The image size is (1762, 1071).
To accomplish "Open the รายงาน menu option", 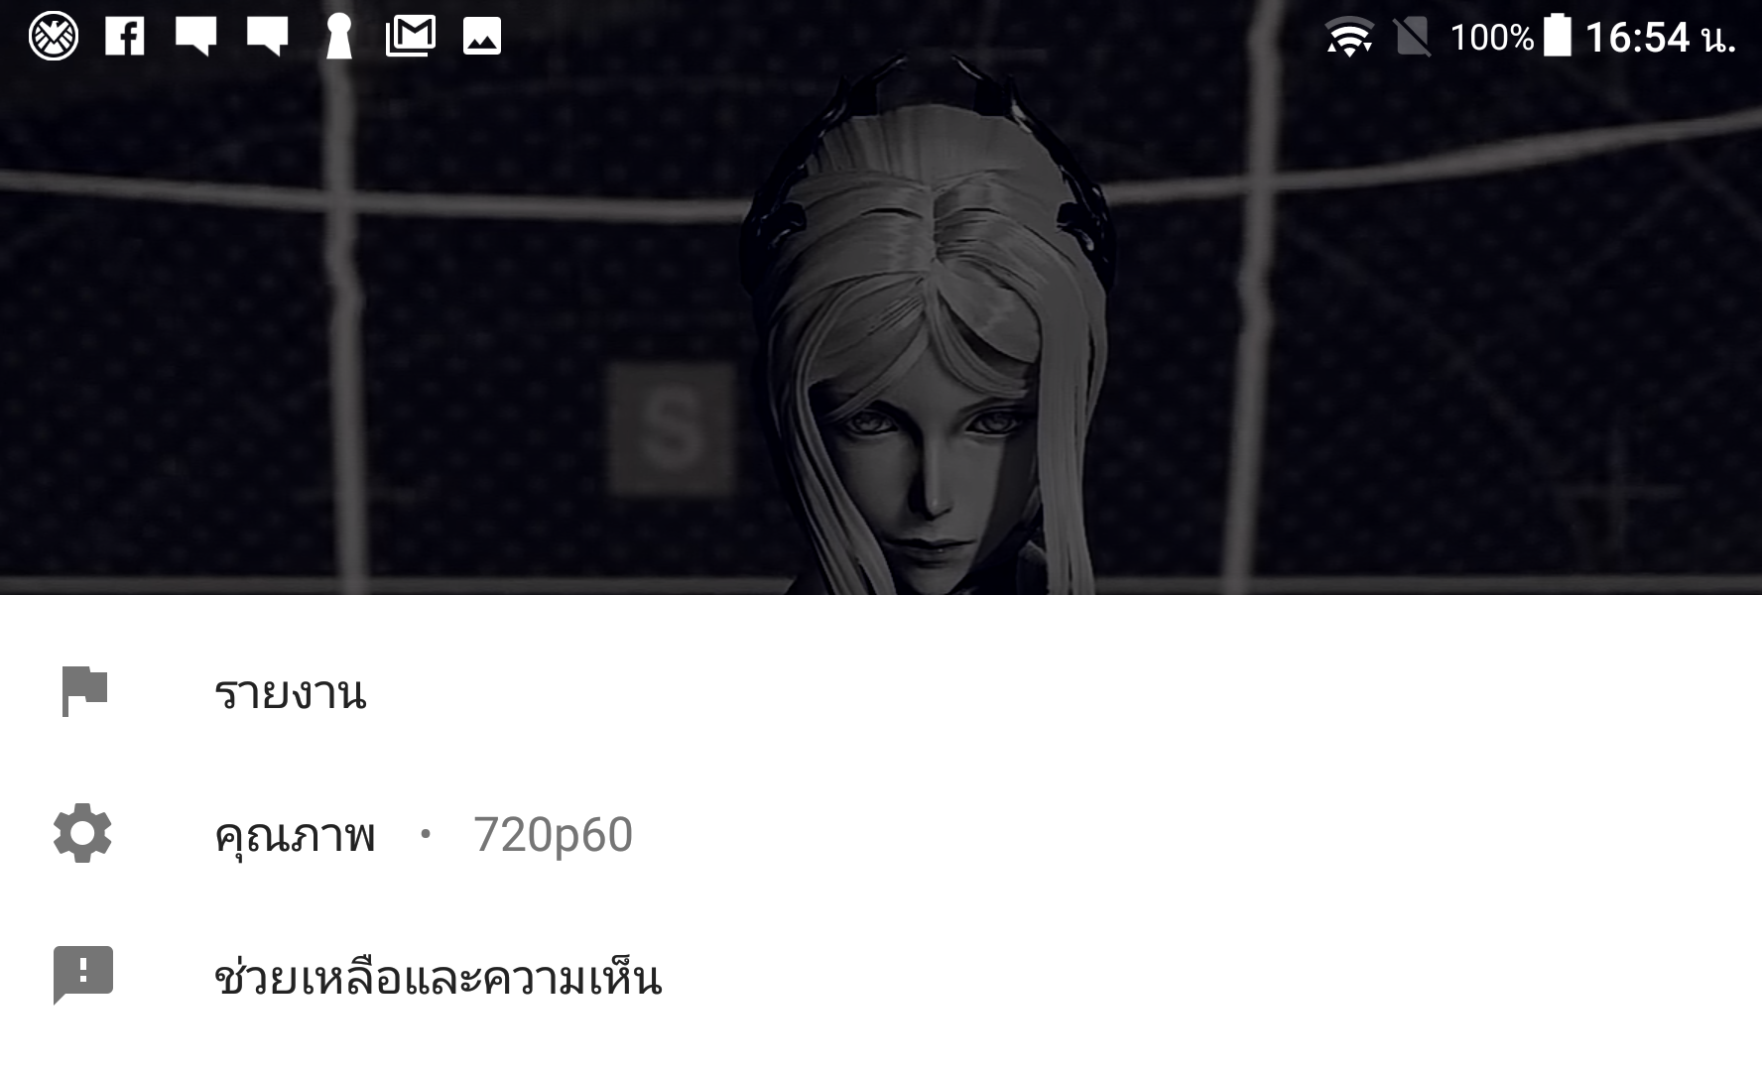I will (881, 691).
